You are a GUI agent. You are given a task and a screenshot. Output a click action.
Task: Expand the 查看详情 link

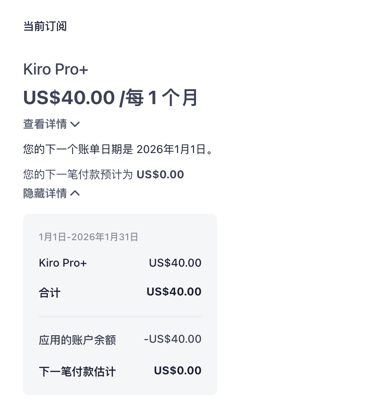point(51,124)
